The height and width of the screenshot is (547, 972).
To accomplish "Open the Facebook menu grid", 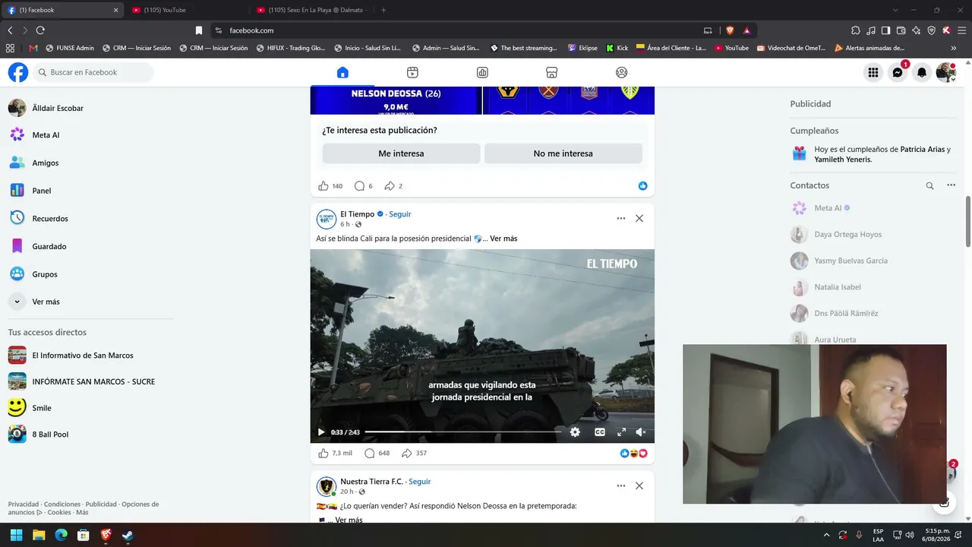I will coord(873,72).
